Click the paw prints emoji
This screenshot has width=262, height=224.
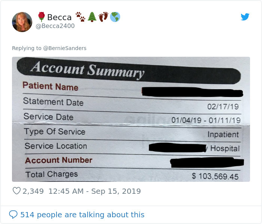point(80,17)
